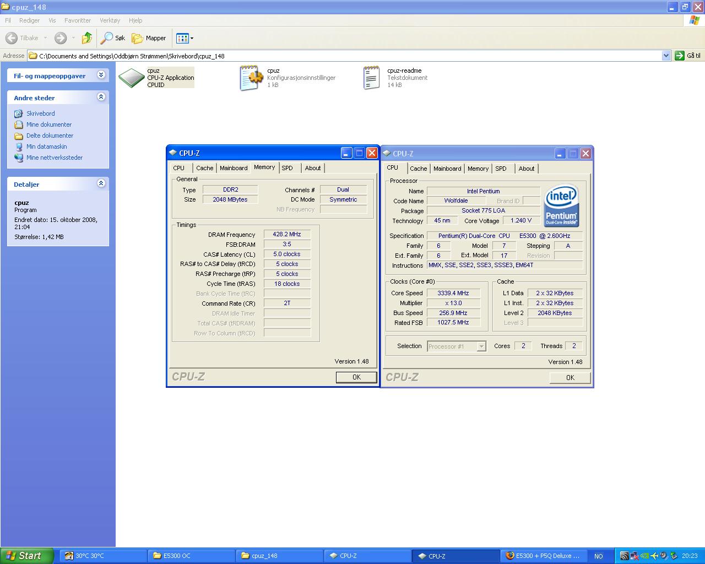Collapse the Andre steder panel
This screenshot has height=564, width=705.
pos(101,97)
